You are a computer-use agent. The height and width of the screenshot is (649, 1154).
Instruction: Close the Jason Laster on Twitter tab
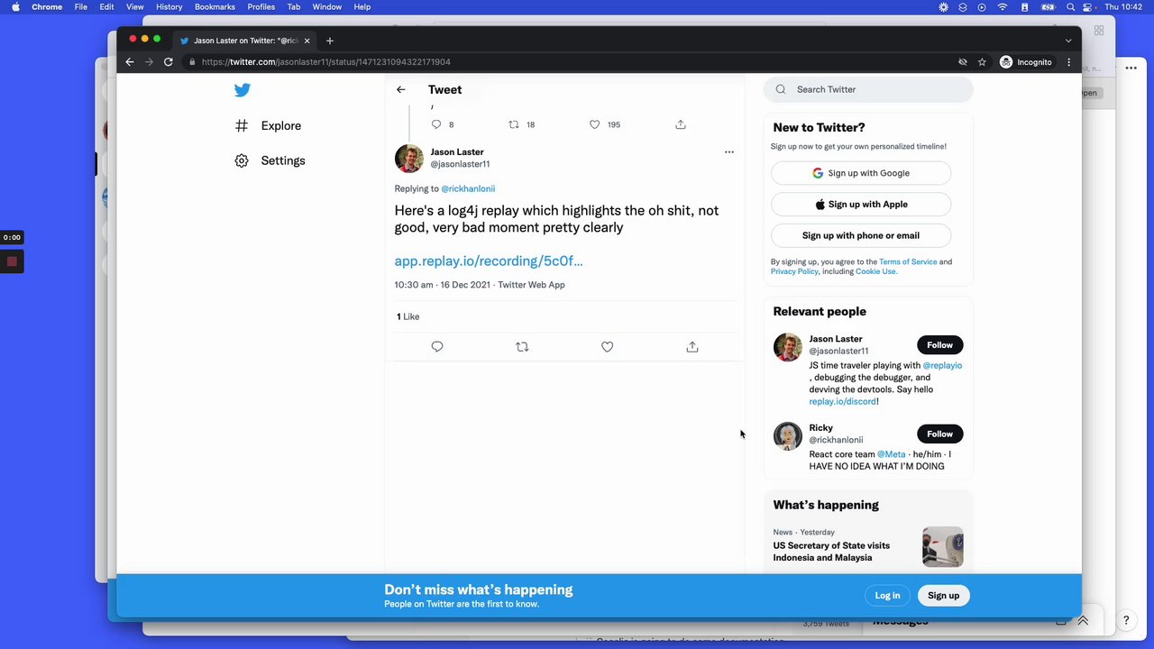(x=307, y=41)
